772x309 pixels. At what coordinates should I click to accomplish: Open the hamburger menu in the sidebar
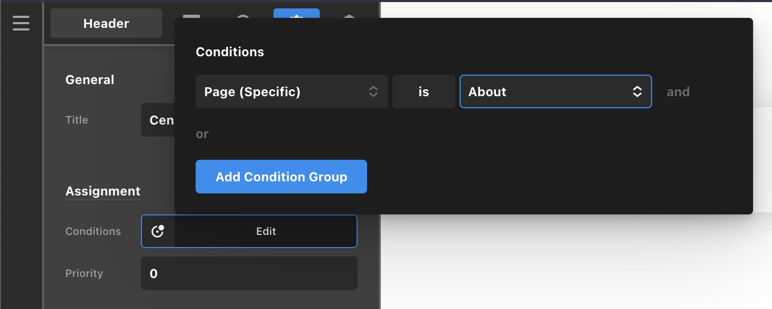21,23
